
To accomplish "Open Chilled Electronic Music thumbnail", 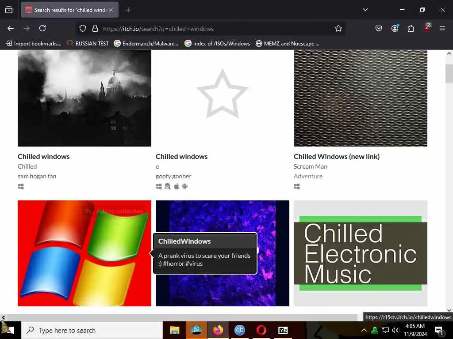I will (361, 253).
